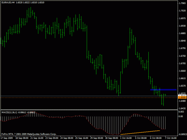Click the 1.6570 price scale value
The height and width of the screenshot is (140, 187).
(x=182, y=86)
